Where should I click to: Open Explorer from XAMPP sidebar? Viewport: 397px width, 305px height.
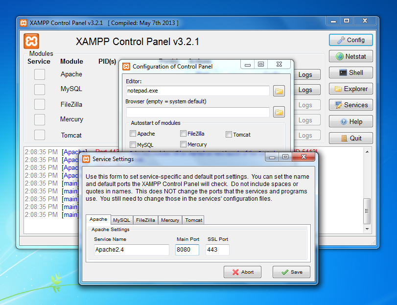click(x=350, y=89)
